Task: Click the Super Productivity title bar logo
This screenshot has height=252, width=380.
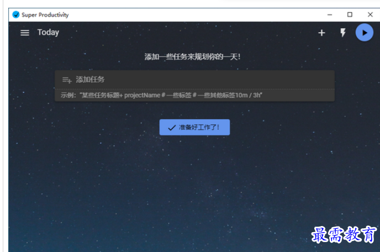Action: tap(15, 14)
